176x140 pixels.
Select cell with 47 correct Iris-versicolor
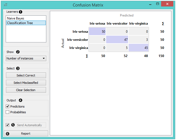(117, 40)
